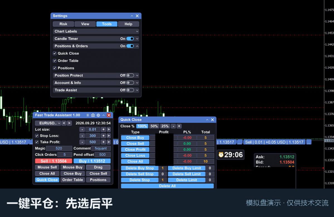Click the arrow right of Lot size plus

109,129
